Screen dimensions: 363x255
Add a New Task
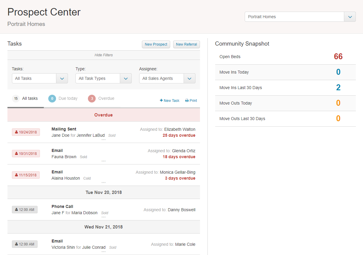pyautogui.click(x=170, y=101)
